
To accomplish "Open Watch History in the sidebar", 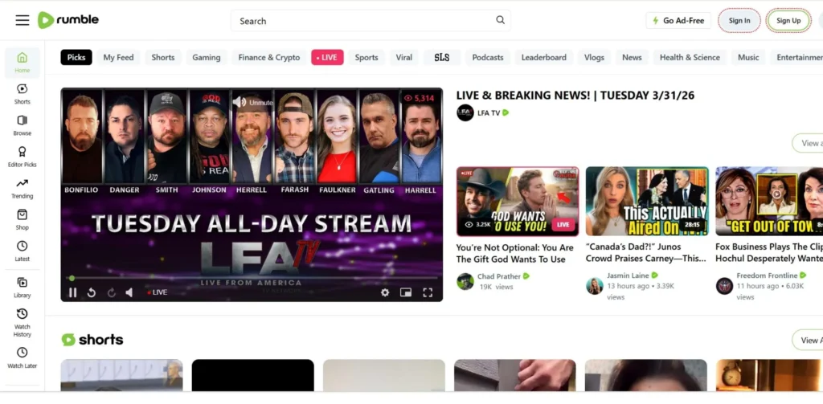I will [22, 323].
